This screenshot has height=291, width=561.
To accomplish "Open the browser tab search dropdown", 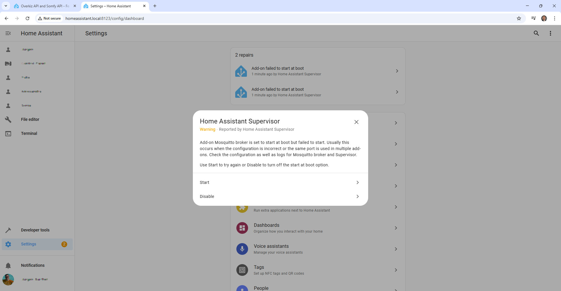I will click(6, 6).
